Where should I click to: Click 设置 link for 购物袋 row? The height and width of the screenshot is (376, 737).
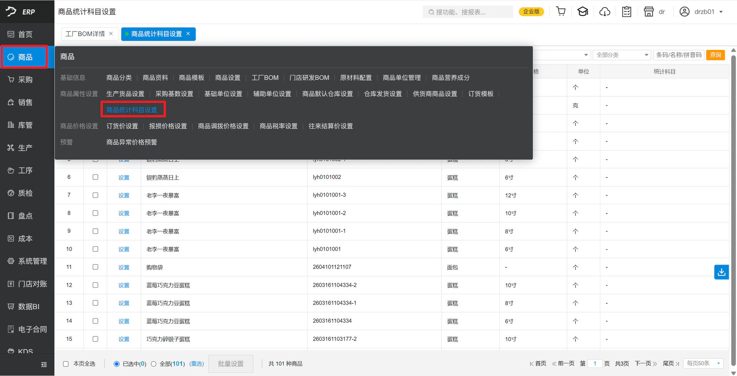[x=124, y=267]
